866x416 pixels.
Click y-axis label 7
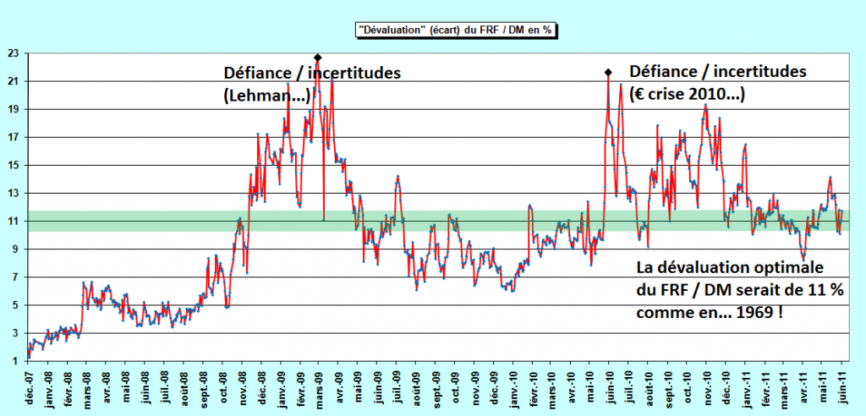pos(16,277)
